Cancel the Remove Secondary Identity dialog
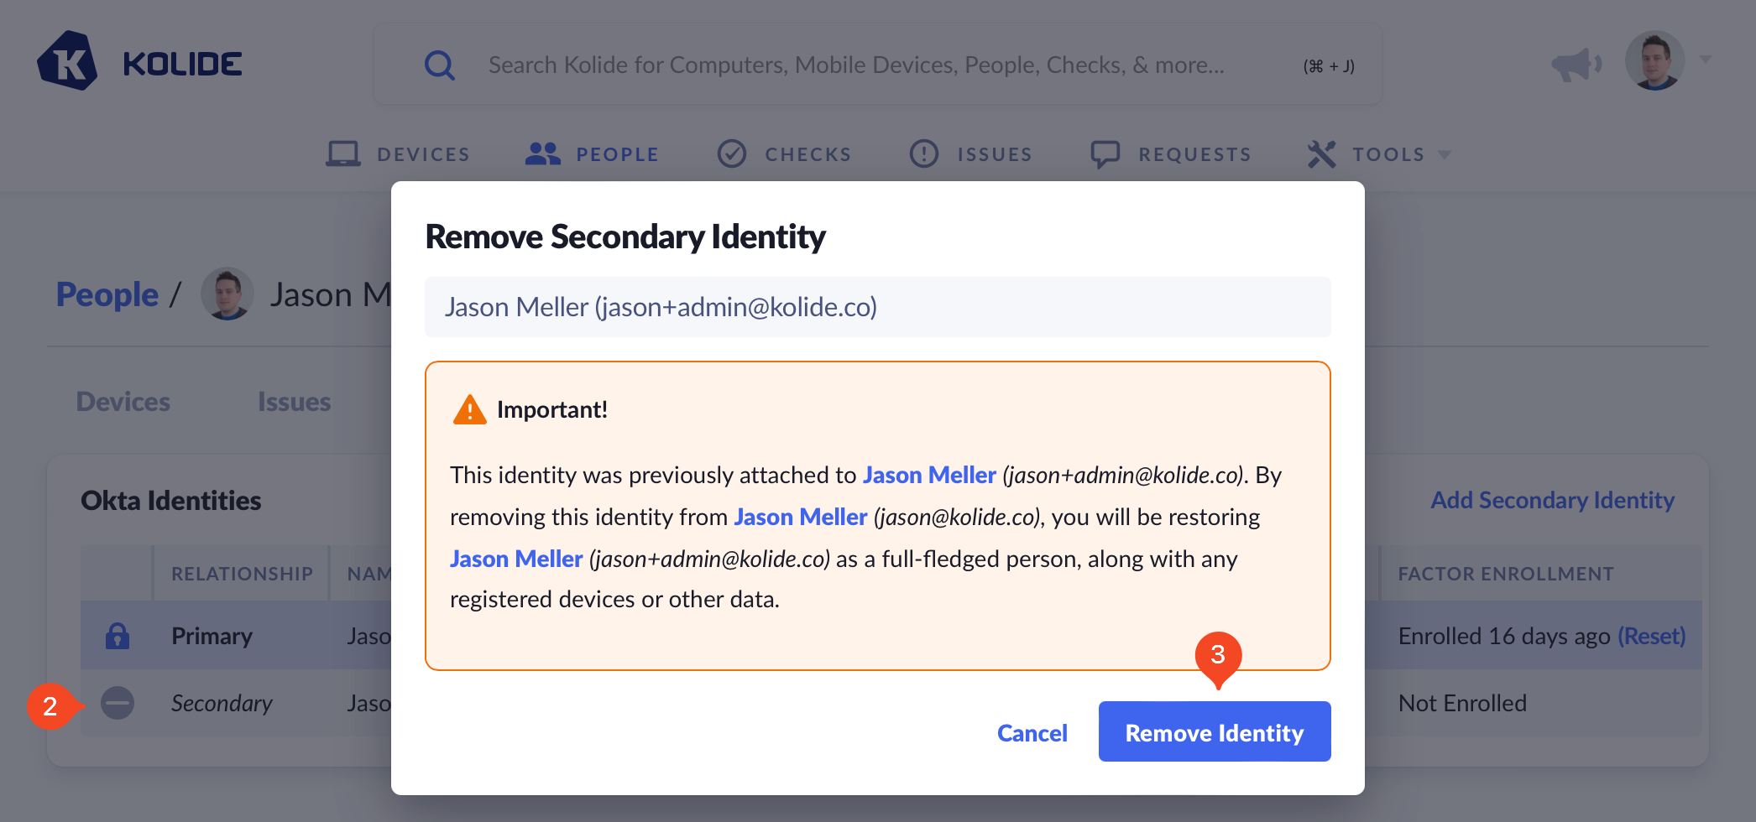1756x822 pixels. 1032,733
